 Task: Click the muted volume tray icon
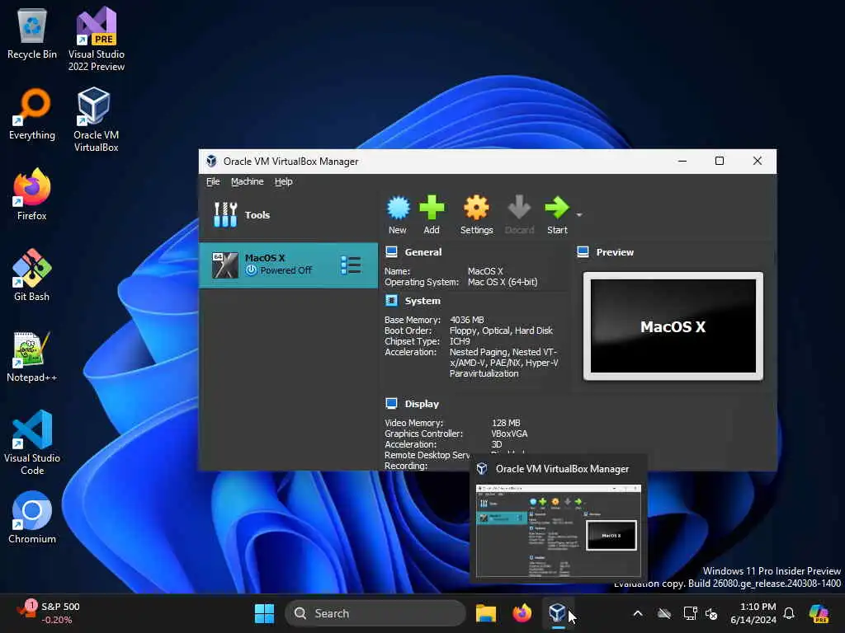pyautogui.click(x=711, y=613)
